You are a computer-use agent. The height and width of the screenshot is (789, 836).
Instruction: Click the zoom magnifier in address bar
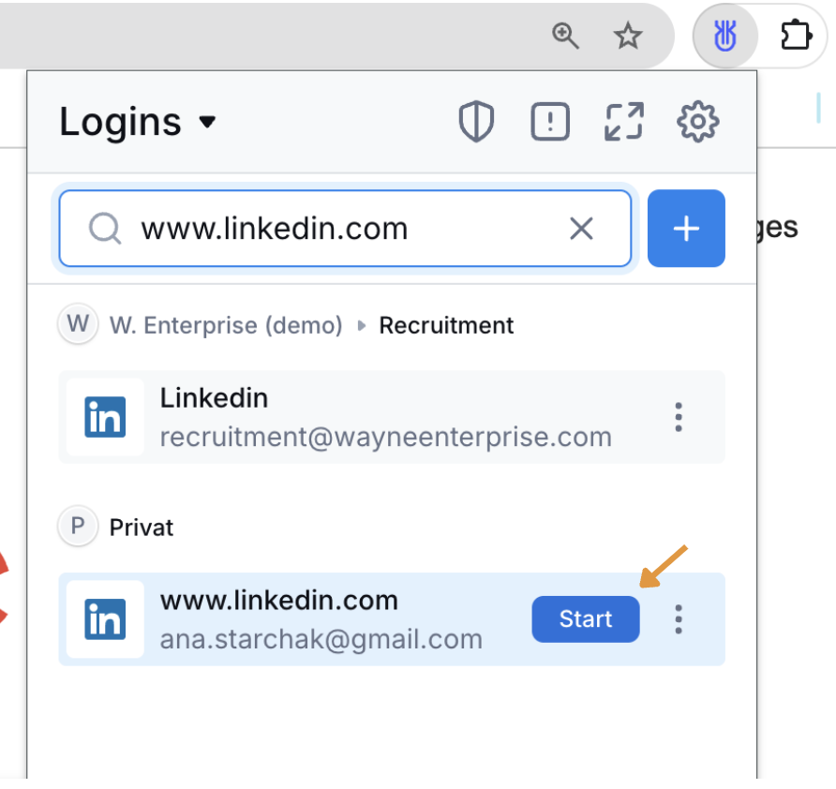565,37
